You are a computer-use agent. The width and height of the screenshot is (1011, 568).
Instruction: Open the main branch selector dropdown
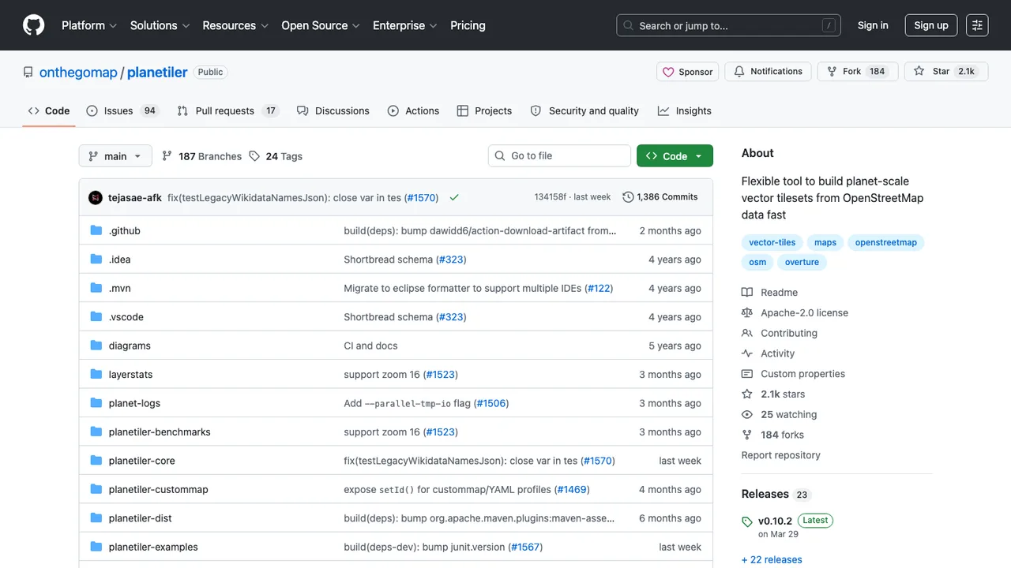point(115,156)
